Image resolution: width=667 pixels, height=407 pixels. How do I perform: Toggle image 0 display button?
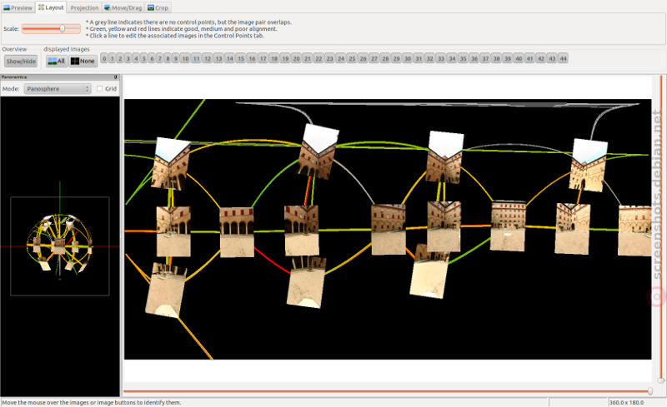click(104, 58)
